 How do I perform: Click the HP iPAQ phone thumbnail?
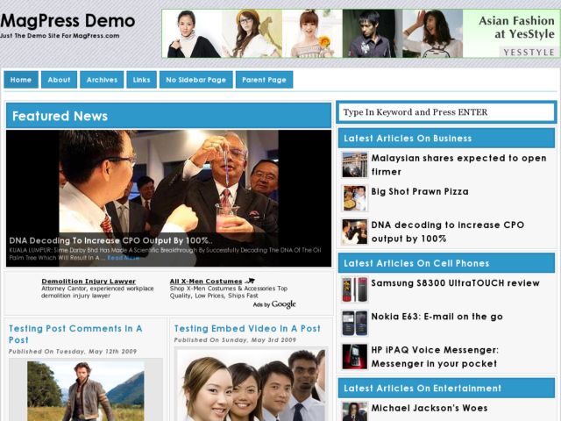pos(354,357)
